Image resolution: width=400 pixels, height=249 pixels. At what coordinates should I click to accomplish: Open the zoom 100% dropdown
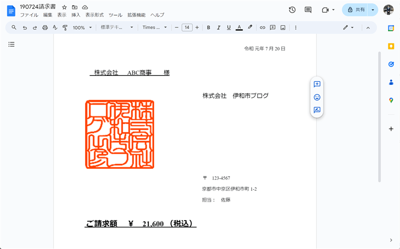[82, 27]
